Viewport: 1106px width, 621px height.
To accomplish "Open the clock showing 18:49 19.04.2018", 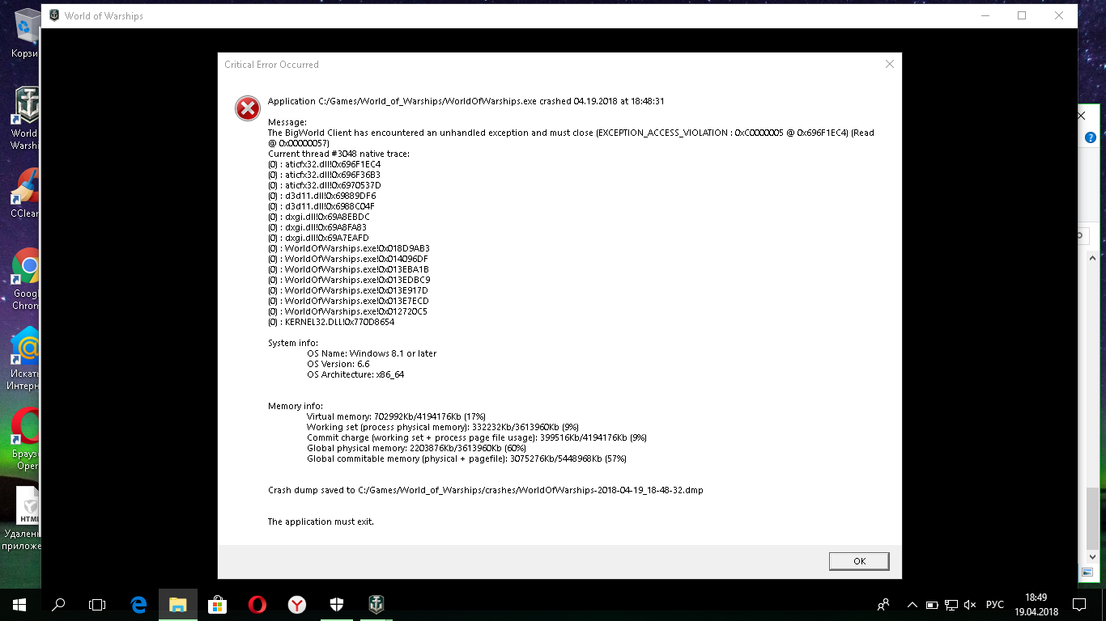I will 1036,604.
